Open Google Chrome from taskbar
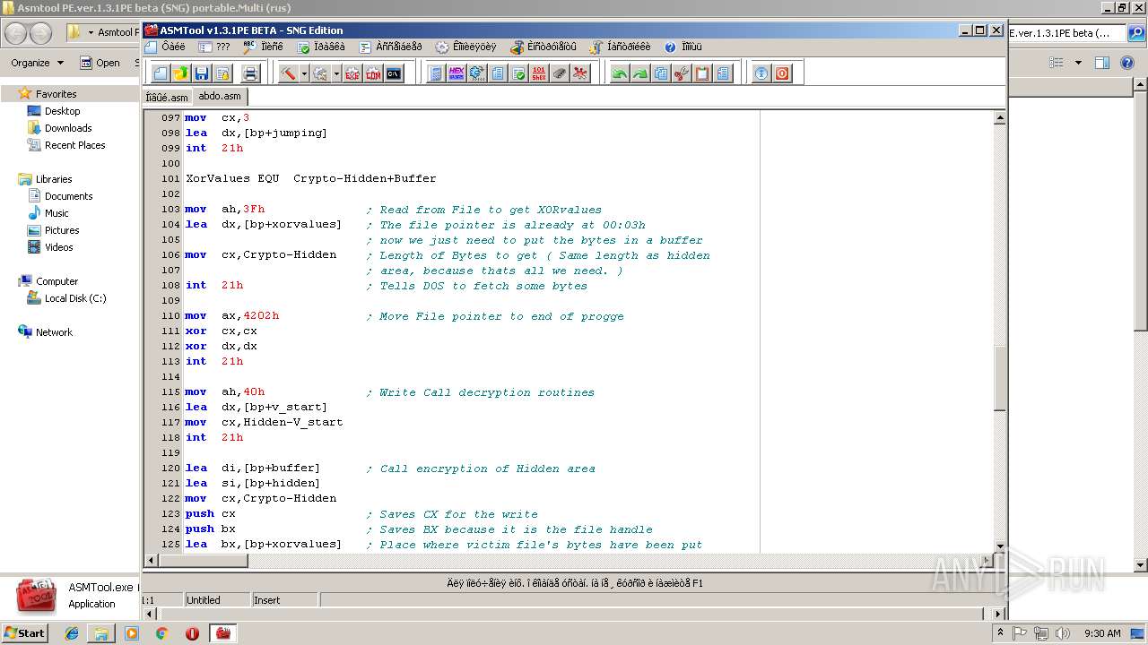The image size is (1148, 645). coord(161,633)
